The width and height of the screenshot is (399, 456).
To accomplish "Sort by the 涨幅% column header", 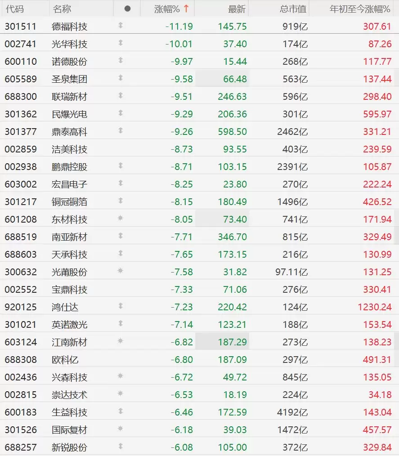I will tap(167, 9).
